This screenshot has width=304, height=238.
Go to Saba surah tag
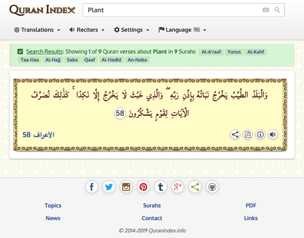click(x=72, y=60)
